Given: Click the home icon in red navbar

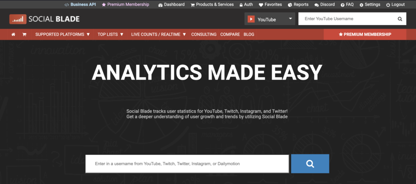Looking at the screenshot, I should pos(13,35).
